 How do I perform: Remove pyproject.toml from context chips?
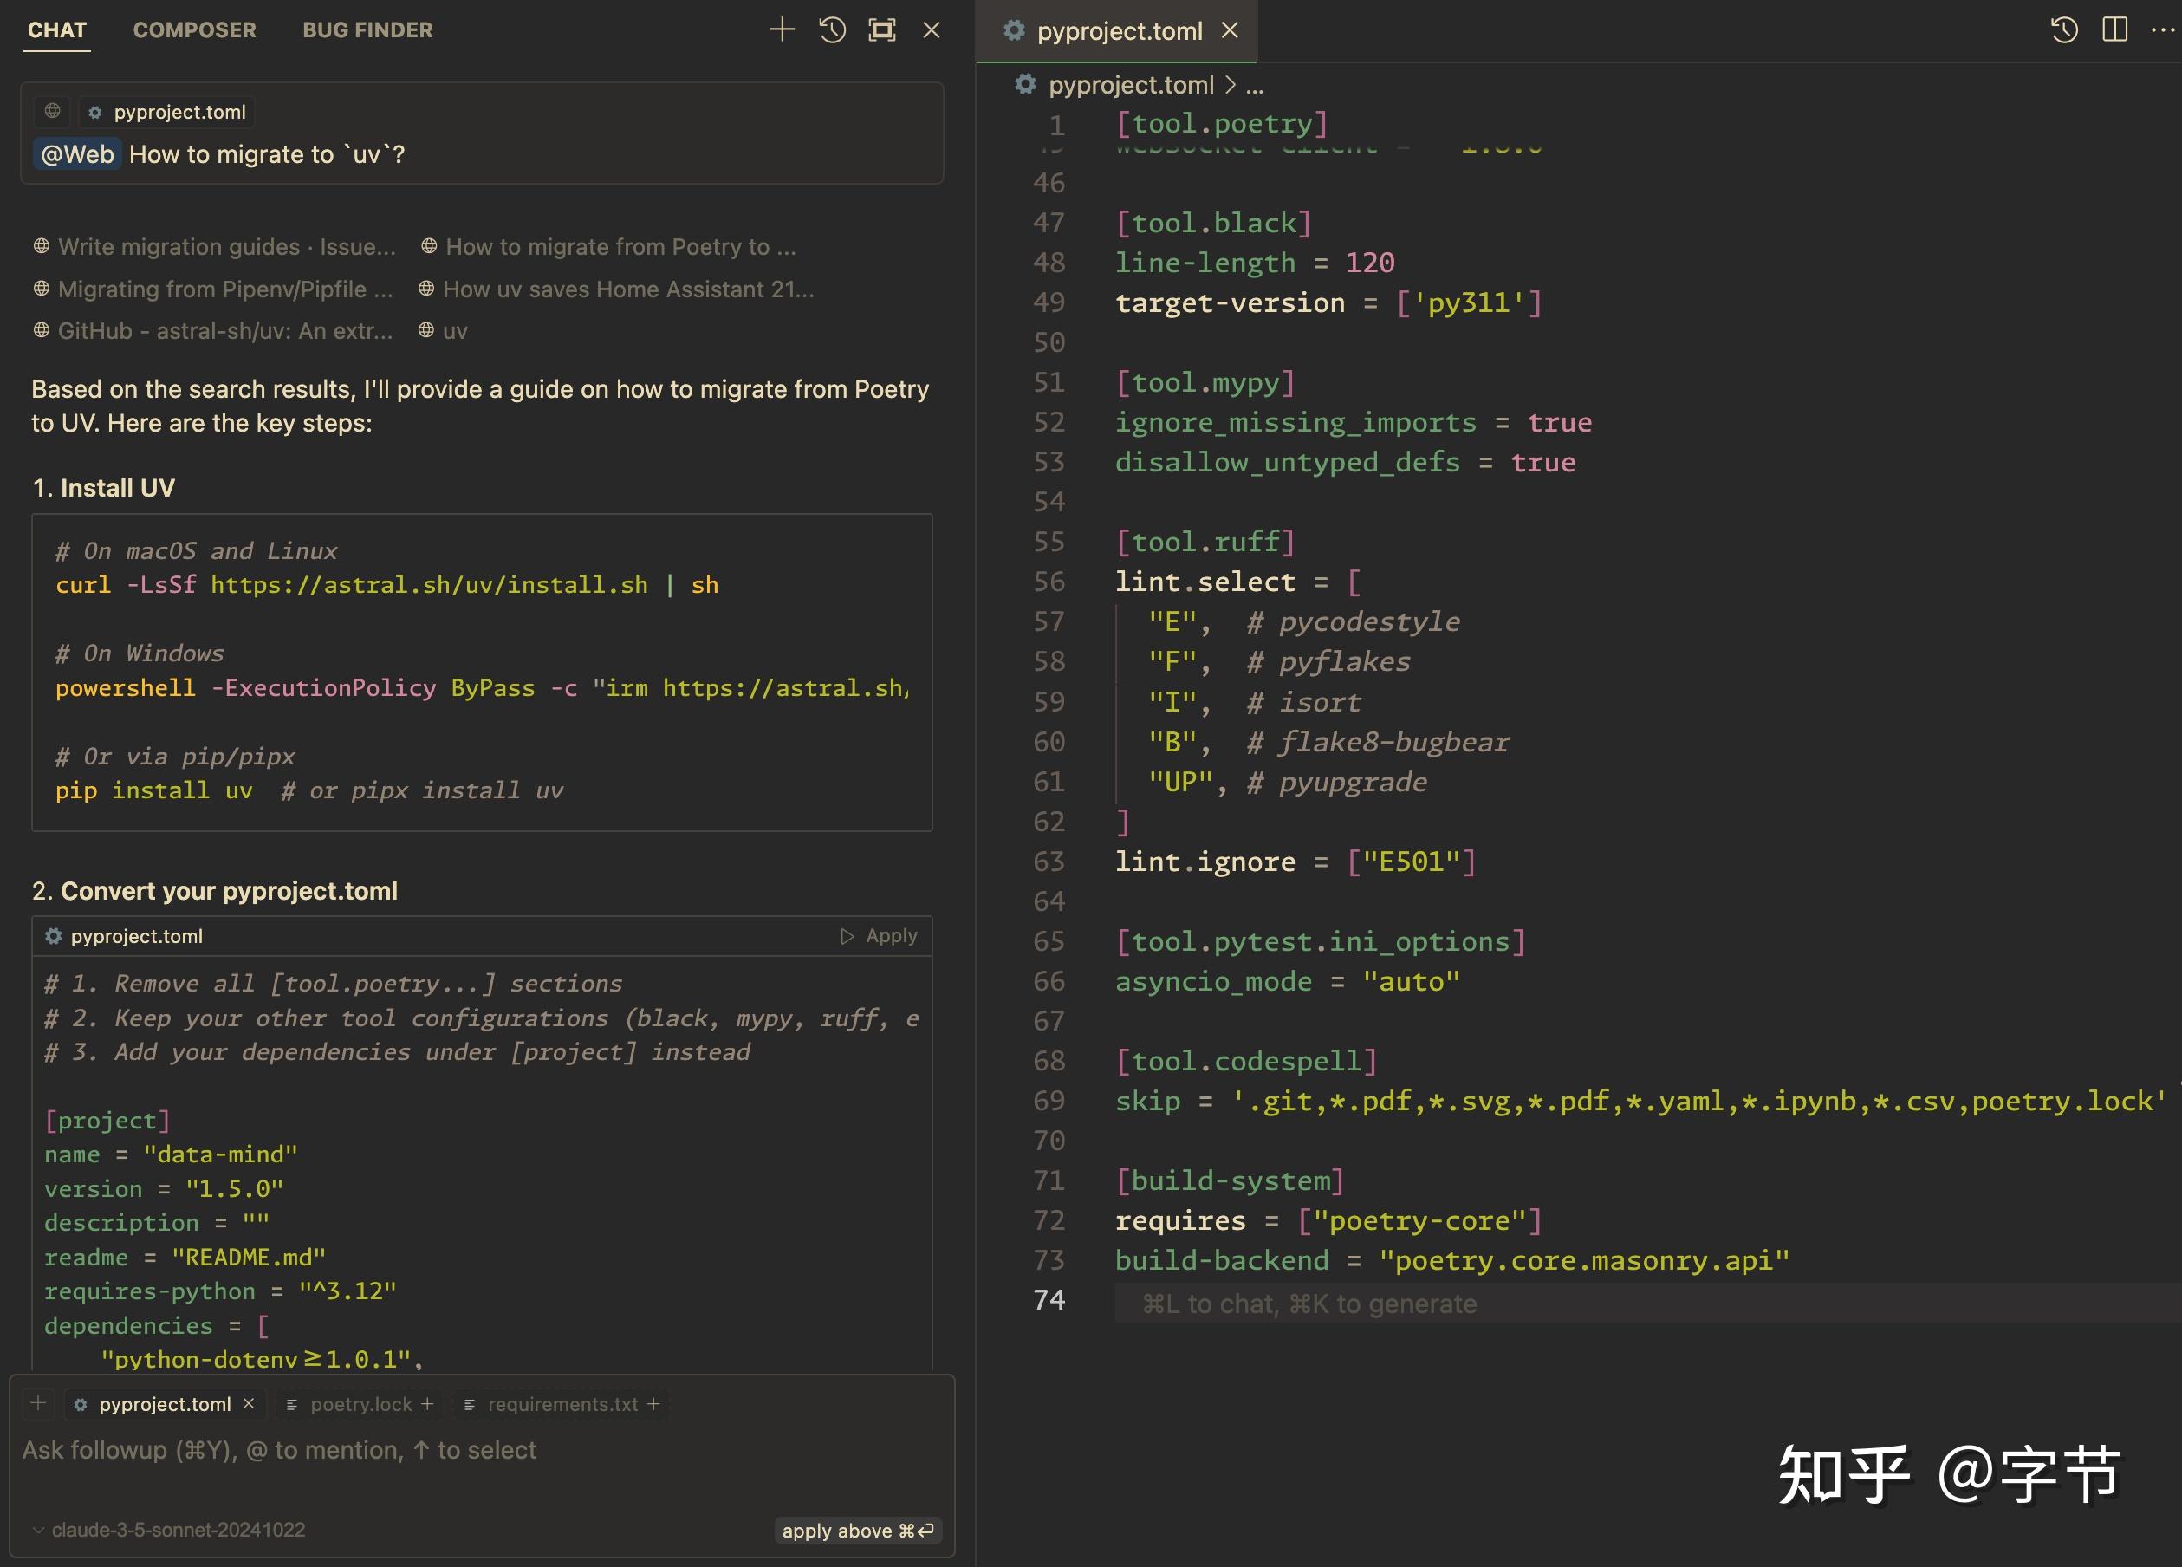248,1403
